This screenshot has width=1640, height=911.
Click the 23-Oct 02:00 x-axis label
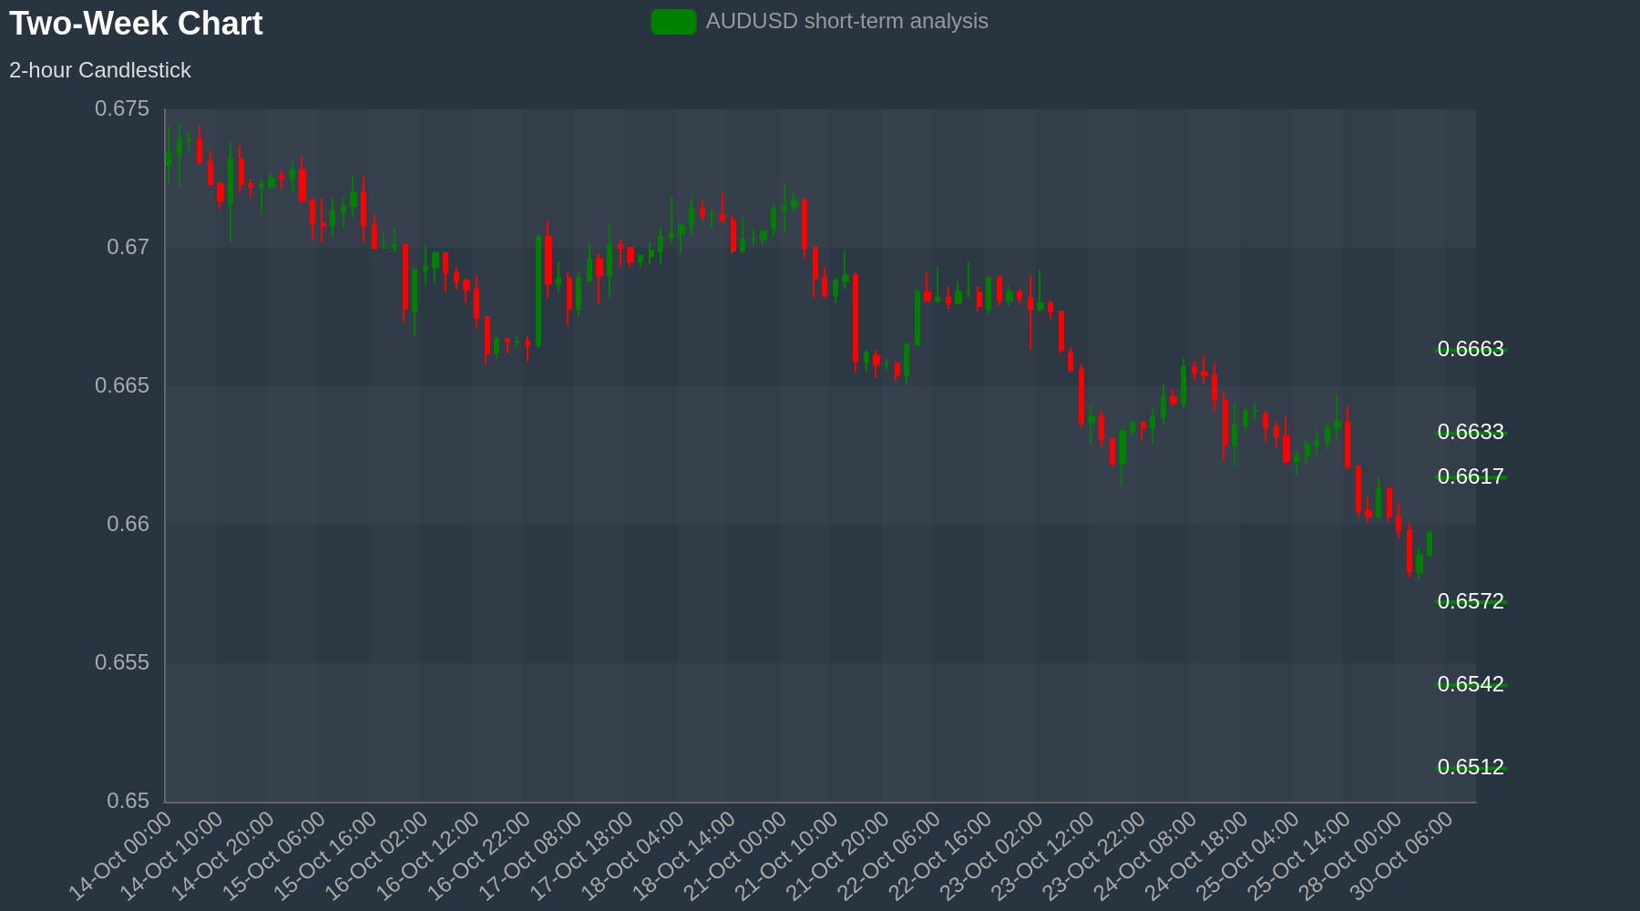click(x=992, y=856)
